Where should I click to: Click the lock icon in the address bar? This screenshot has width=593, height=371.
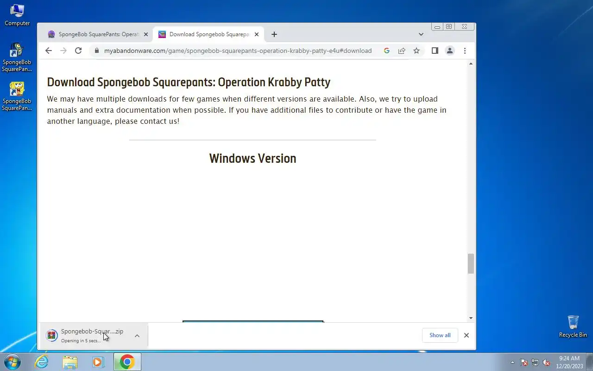point(96,51)
